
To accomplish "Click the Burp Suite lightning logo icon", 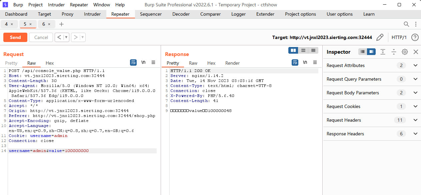I will (5, 5).
